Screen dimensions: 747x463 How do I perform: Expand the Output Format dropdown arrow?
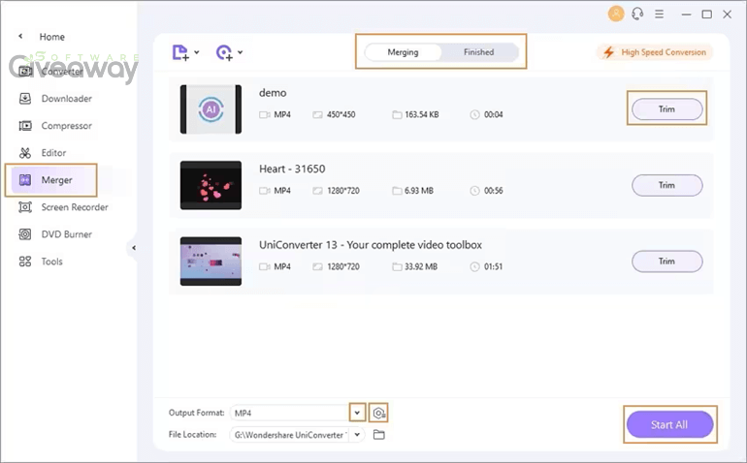click(x=357, y=413)
